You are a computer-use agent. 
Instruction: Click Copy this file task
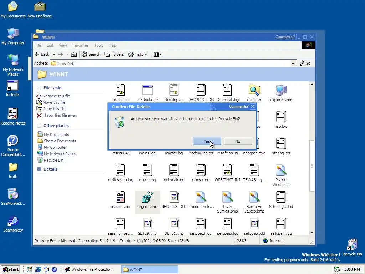point(51,109)
